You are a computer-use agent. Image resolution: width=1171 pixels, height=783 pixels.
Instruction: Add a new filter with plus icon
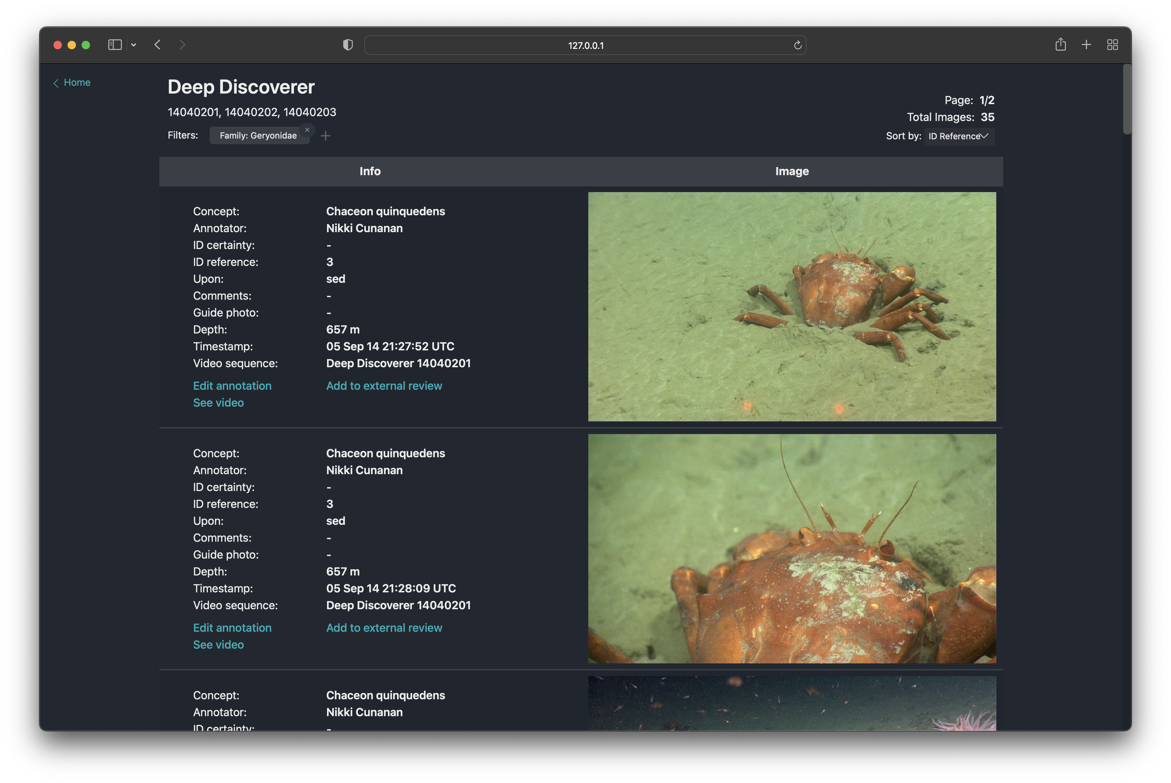pyautogui.click(x=325, y=136)
